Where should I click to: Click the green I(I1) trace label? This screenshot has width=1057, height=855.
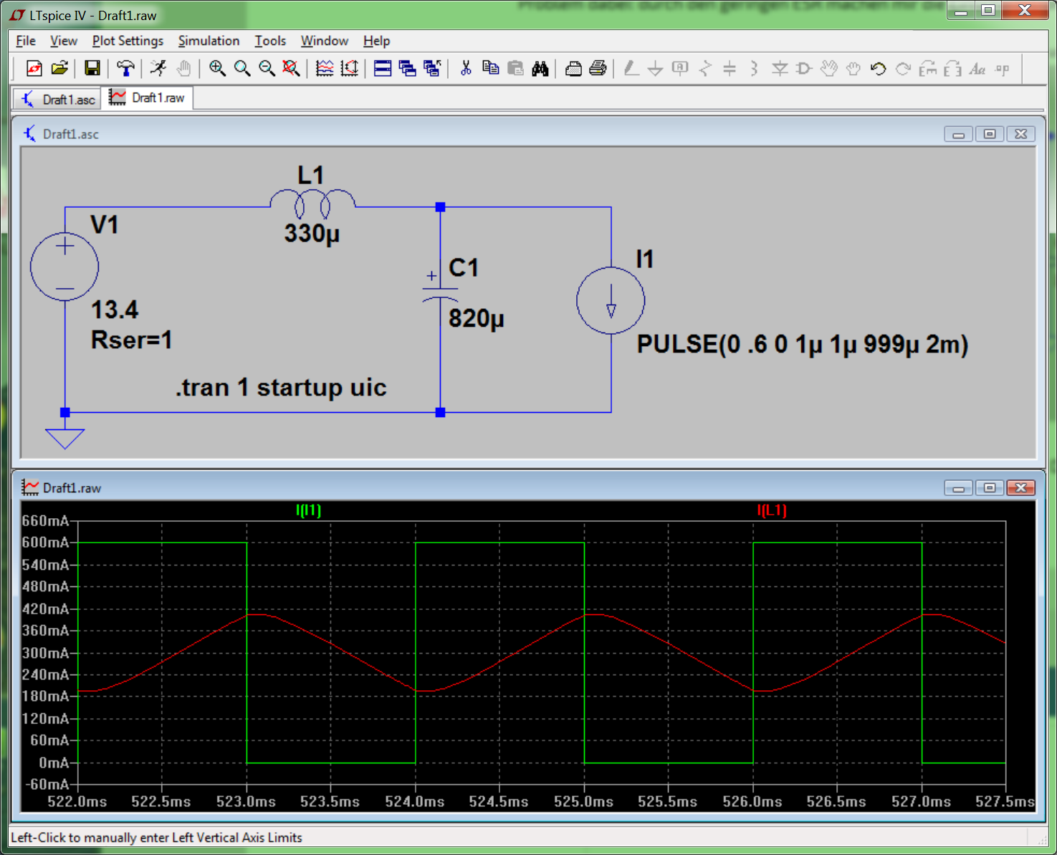click(309, 510)
